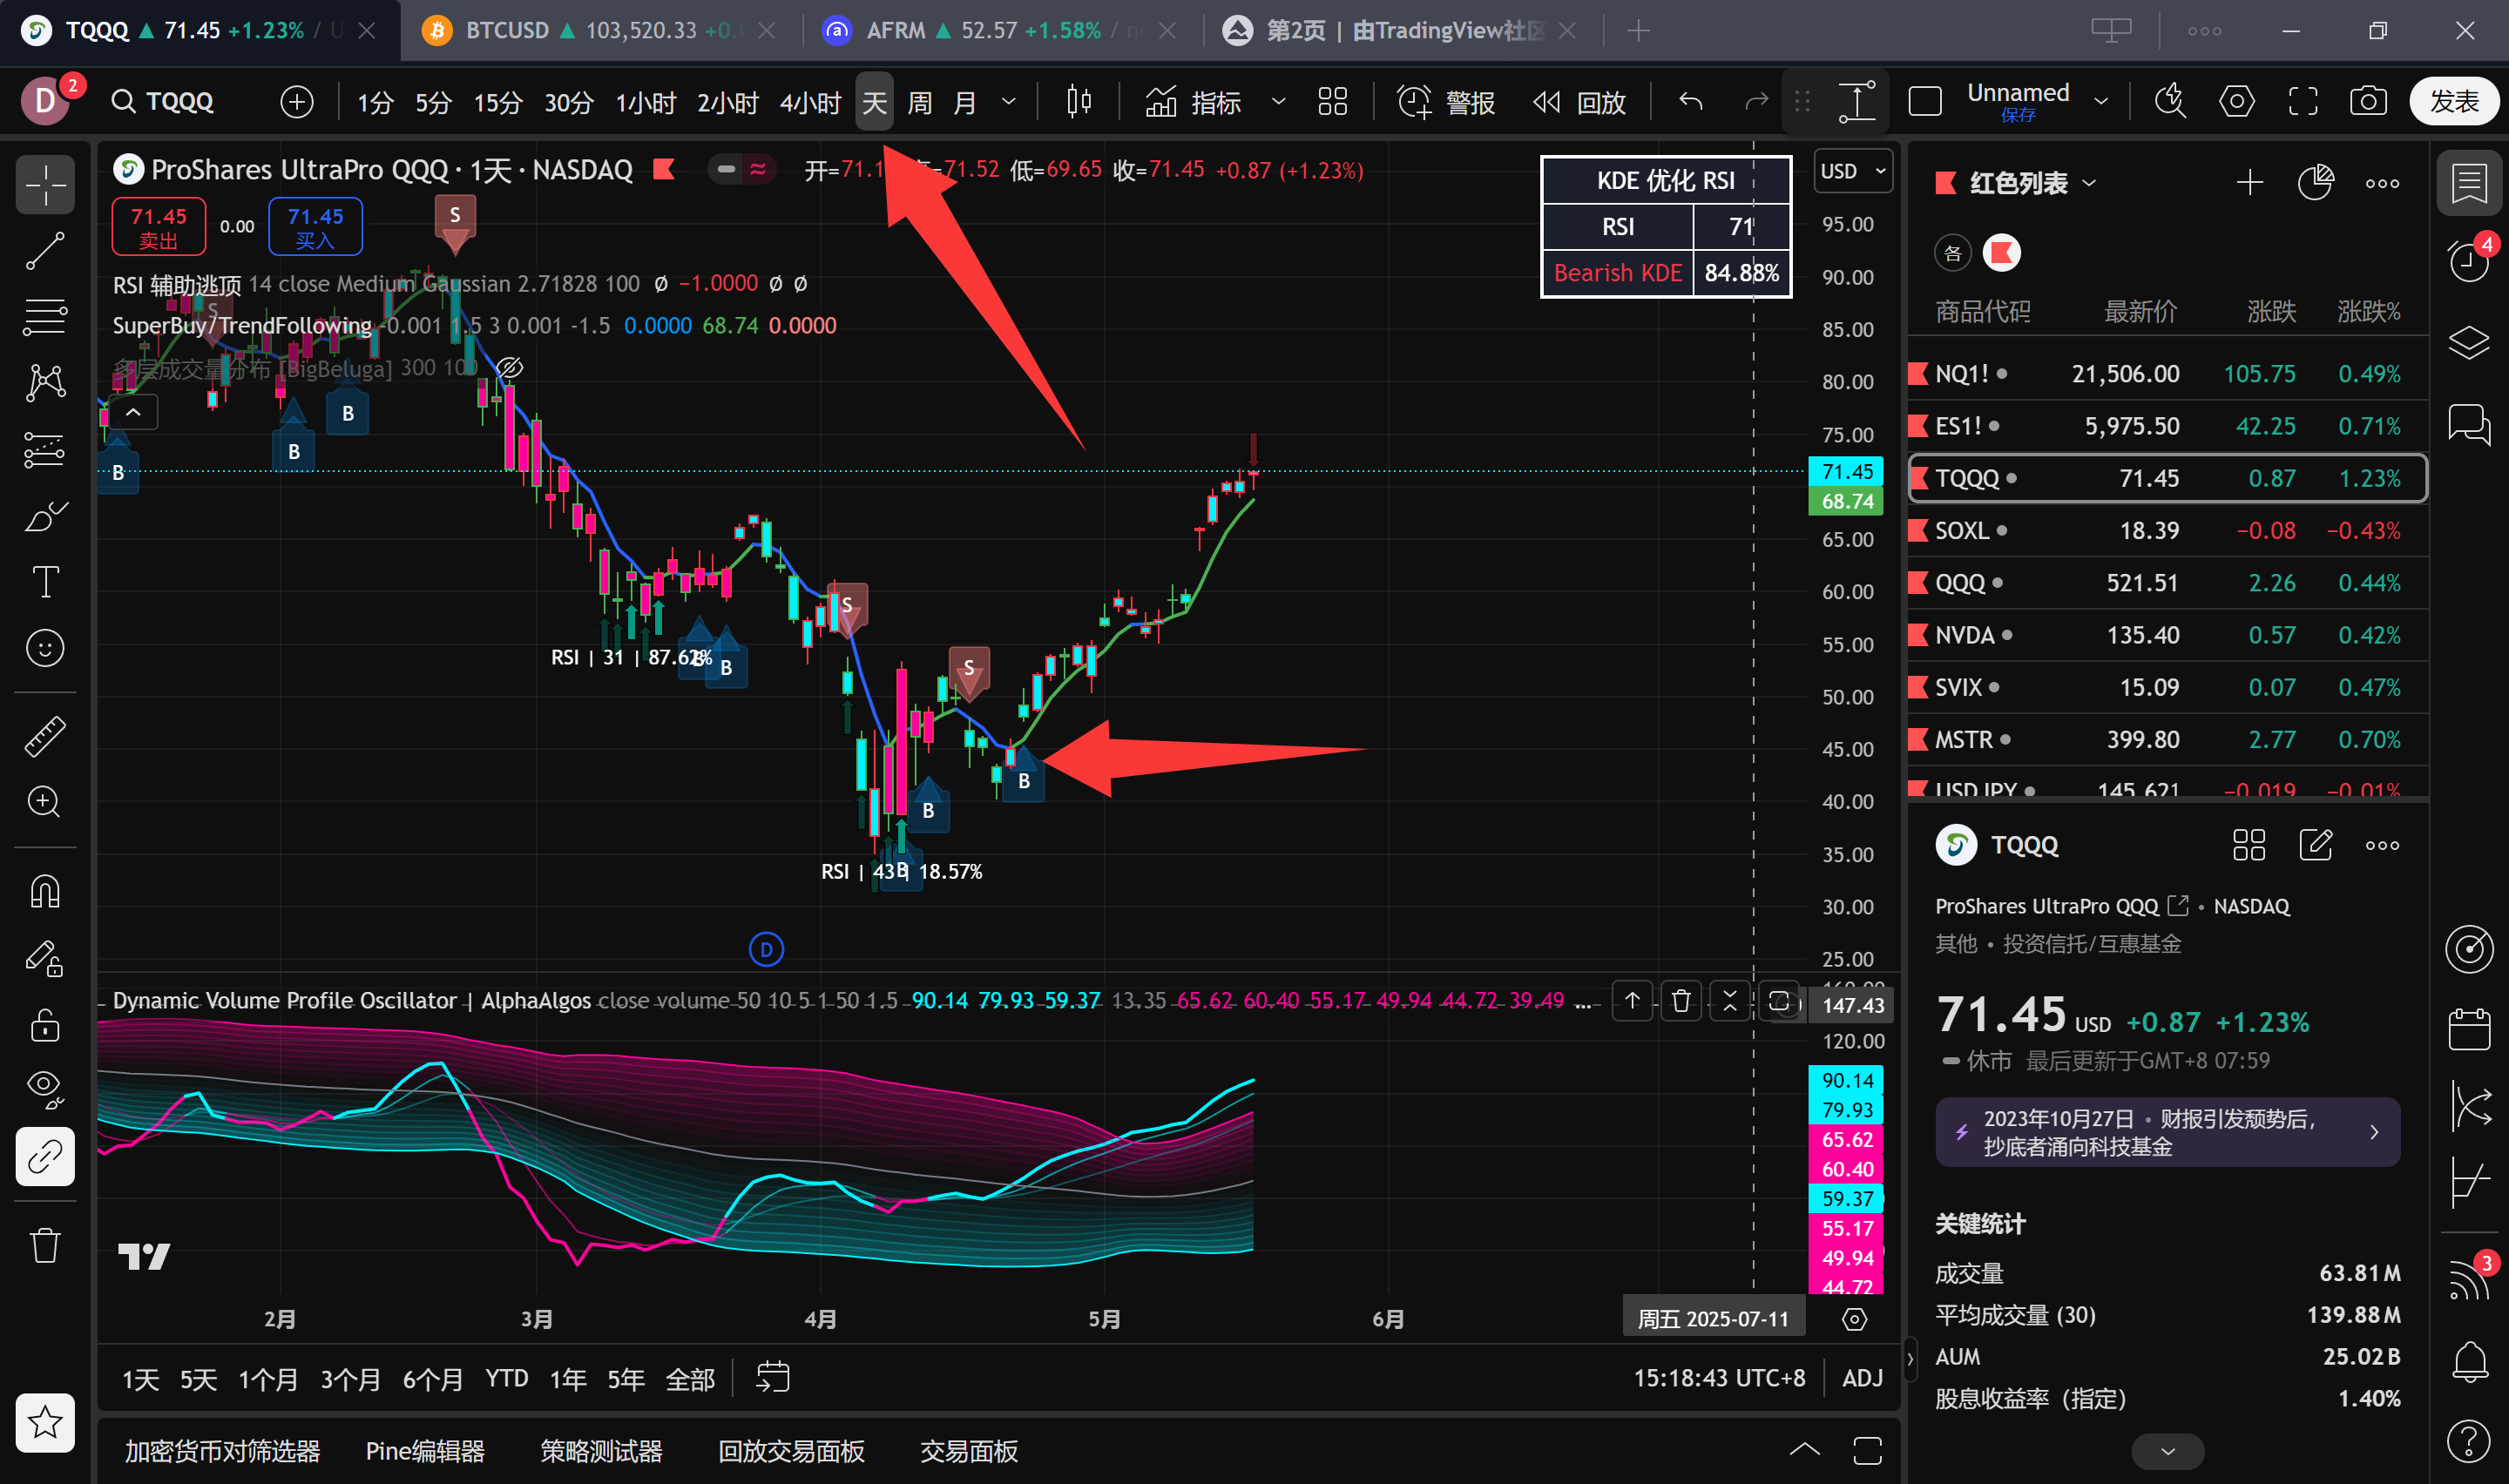The height and width of the screenshot is (1484, 2509).
Task: Open USD currency dropdown
Action: coord(1853,171)
